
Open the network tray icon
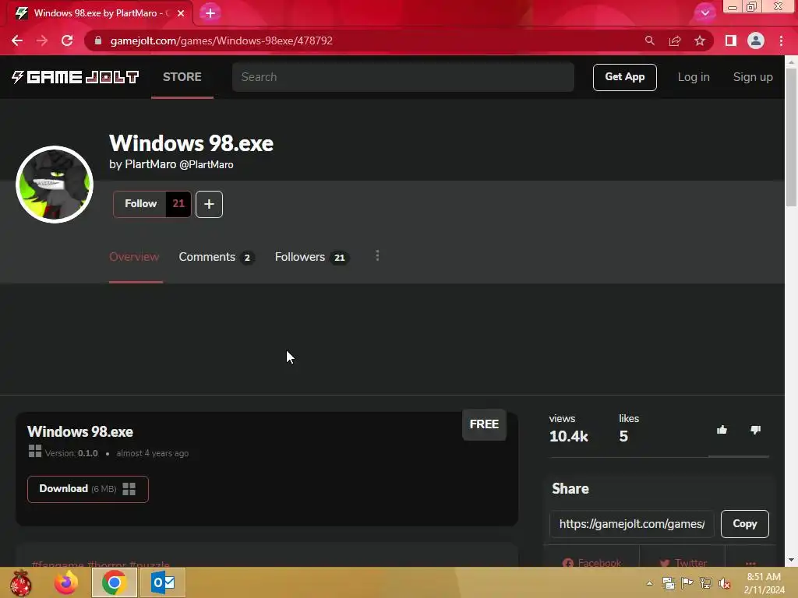click(x=706, y=583)
